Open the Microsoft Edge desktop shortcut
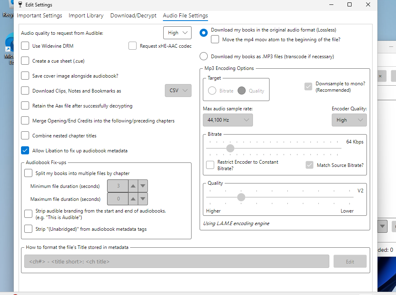 pyautogui.click(x=9, y=48)
